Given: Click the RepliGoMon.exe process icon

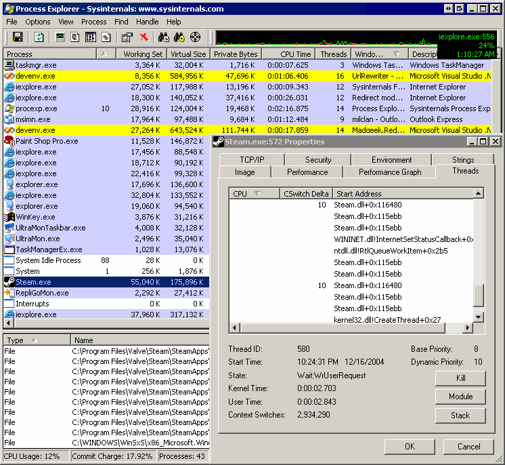Looking at the screenshot, I should [x=9, y=293].
